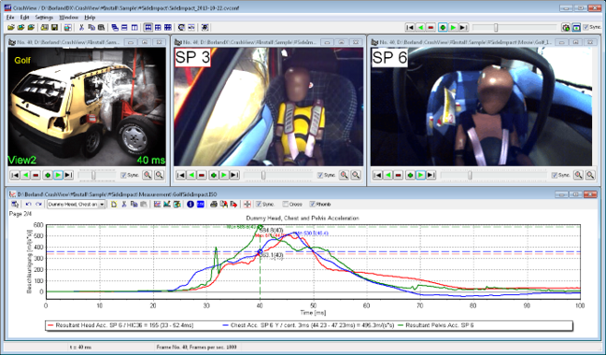606x355 pixels.
Task: Click the scissors cut icon in main toolbar
Action: tap(81, 27)
